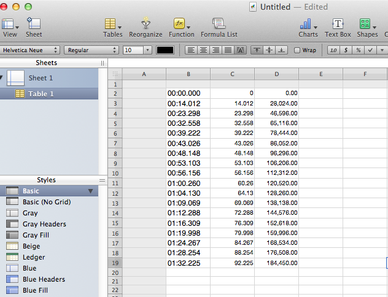Select column D header

(x=277, y=74)
